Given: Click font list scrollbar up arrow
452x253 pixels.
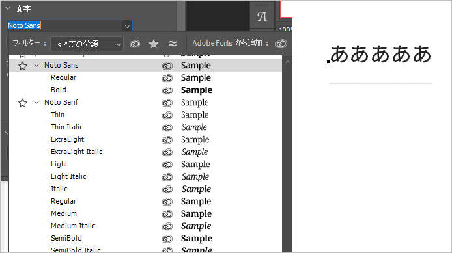Looking at the screenshot, I should pyautogui.click(x=288, y=62).
